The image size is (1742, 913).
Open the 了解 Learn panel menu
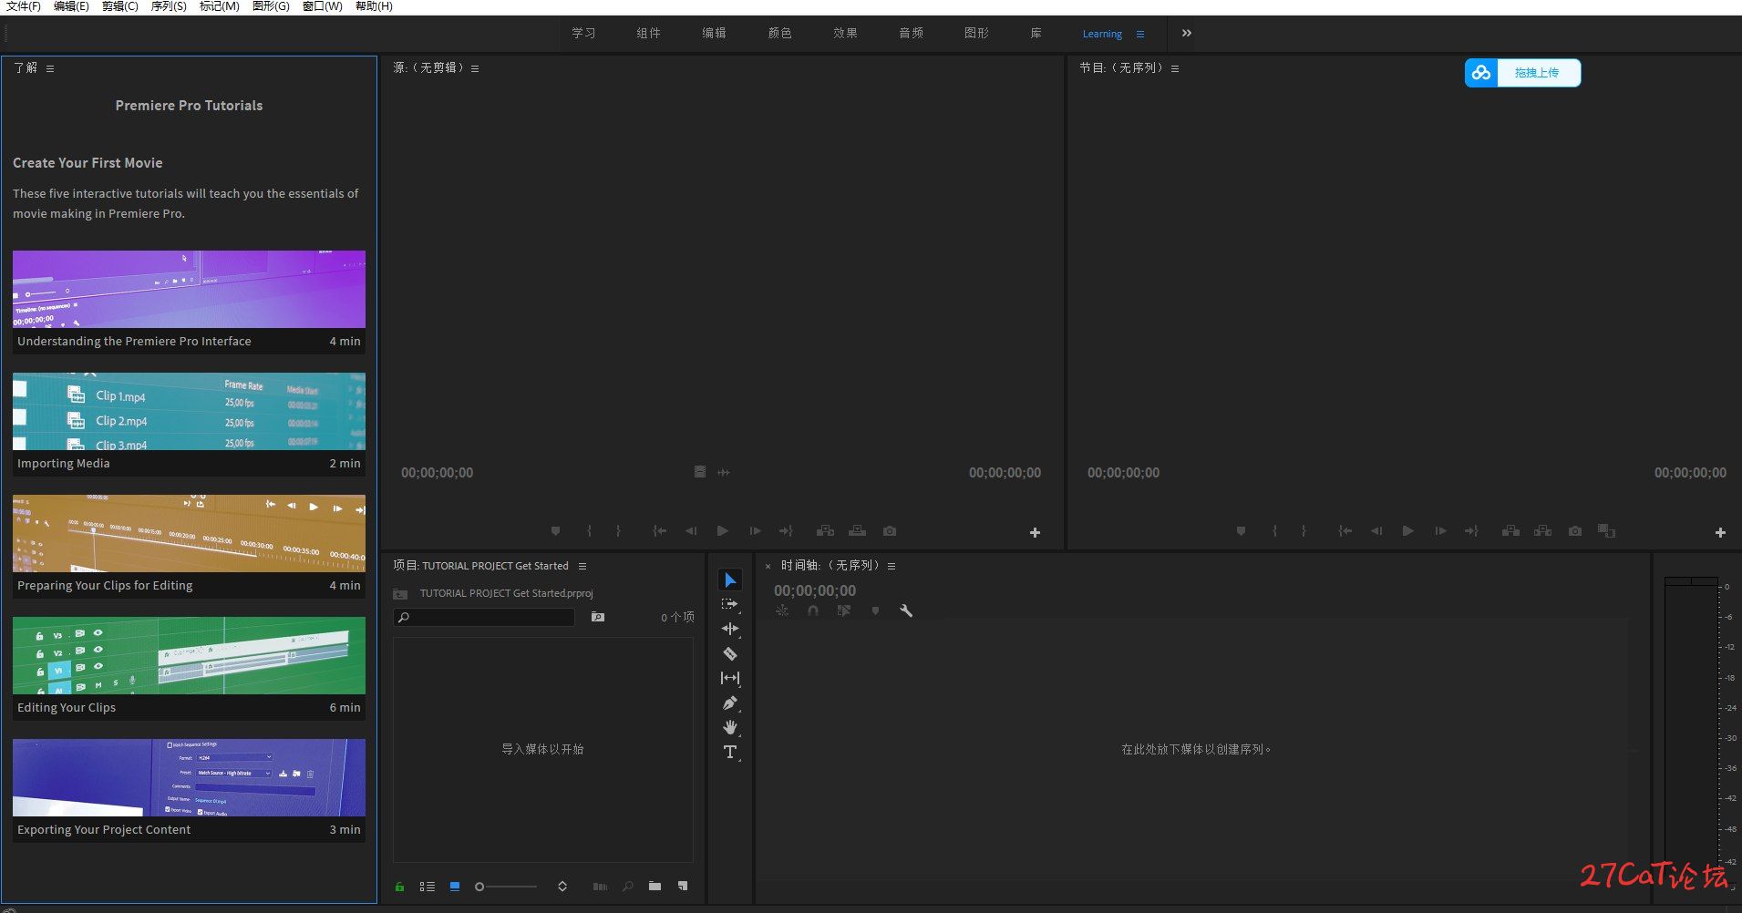[x=50, y=68]
